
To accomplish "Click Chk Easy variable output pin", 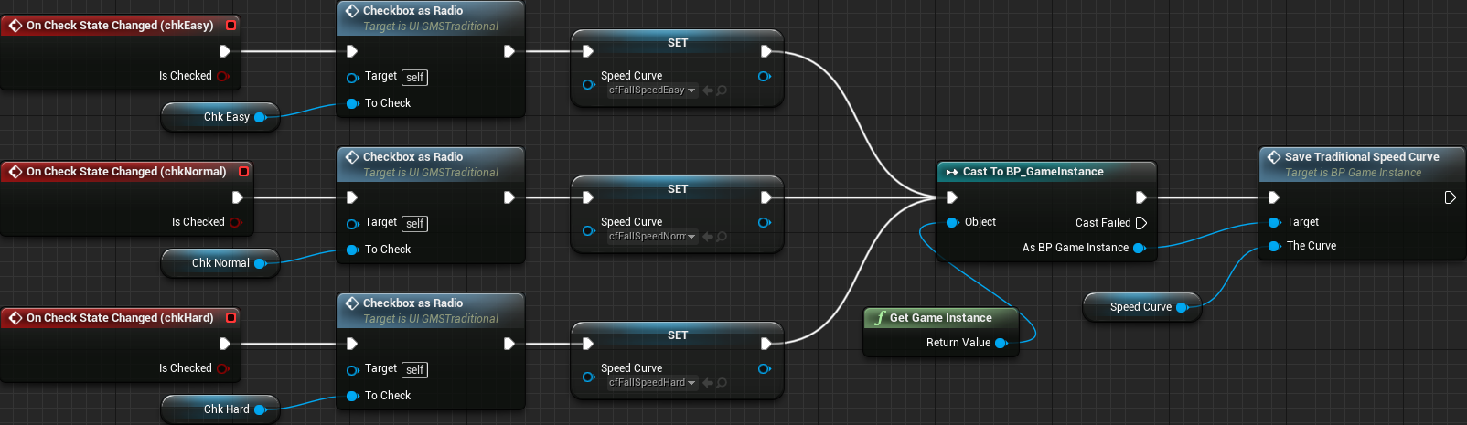I will (260, 117).
